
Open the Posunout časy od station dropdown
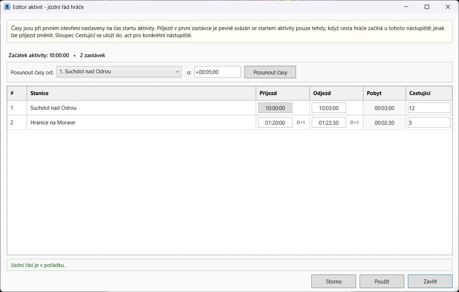pos(119,71)
